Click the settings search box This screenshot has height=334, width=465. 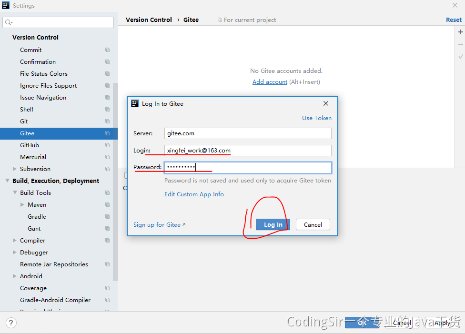pyautogui.click(x=58, y=22)
